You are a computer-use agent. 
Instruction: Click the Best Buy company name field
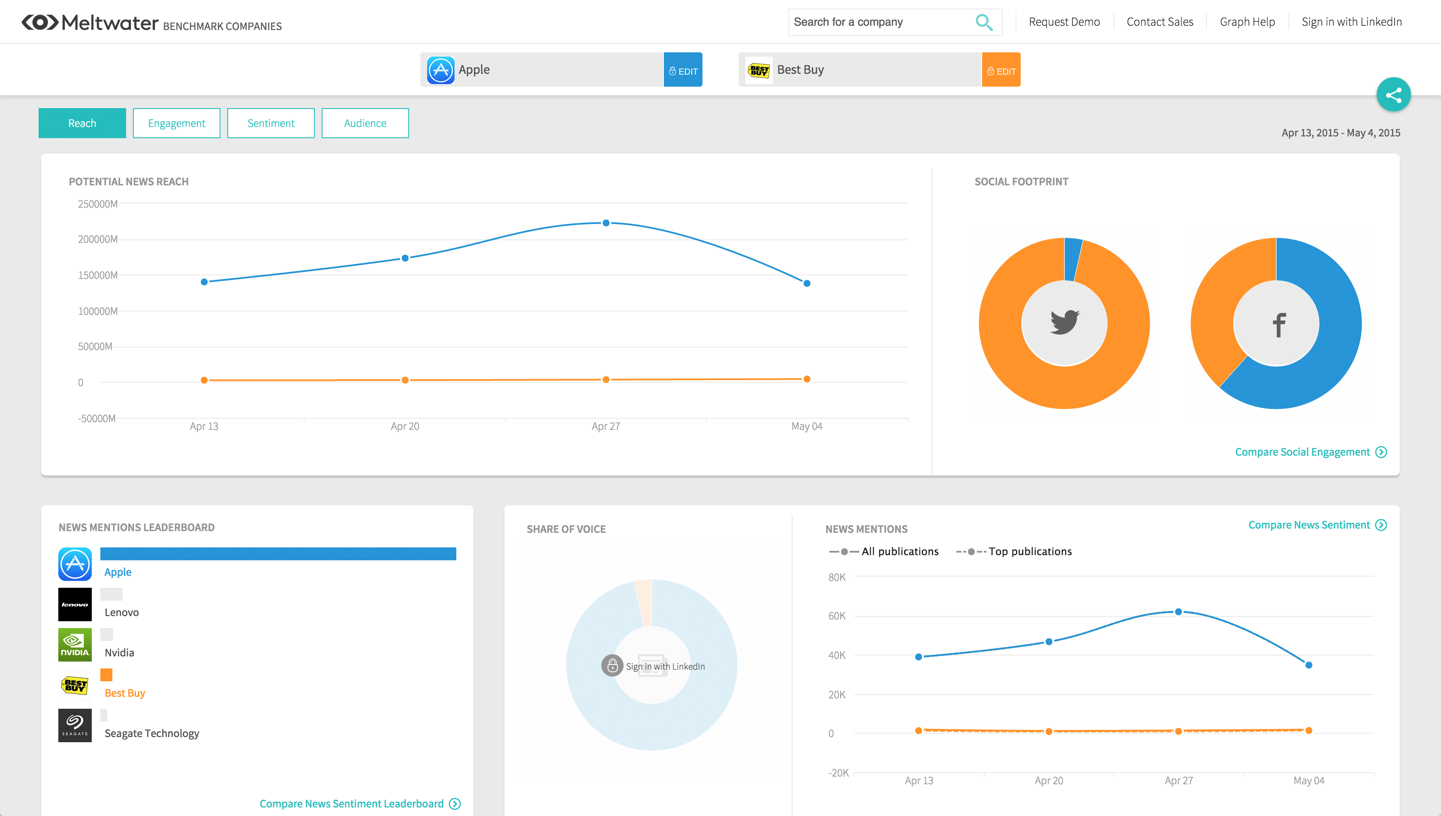click(x=860, y=70)
